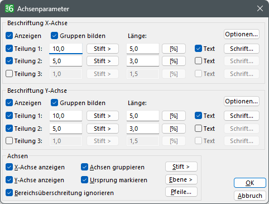Open the Achsen Stift dropdown button

(181, 167)
